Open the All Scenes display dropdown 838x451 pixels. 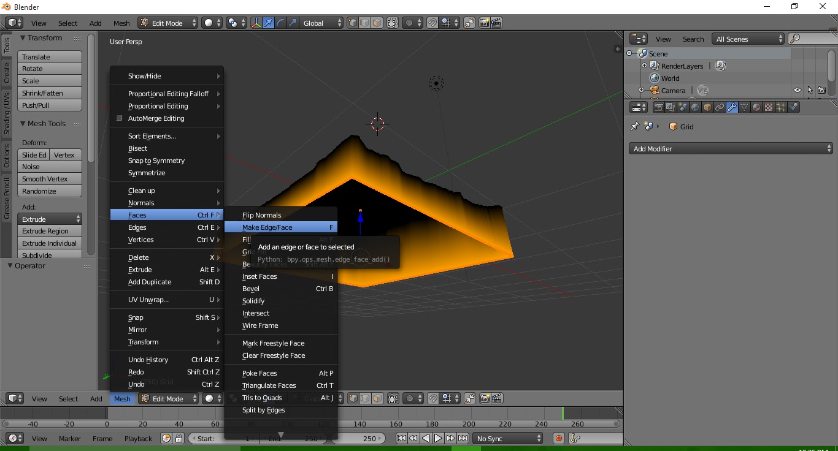[748, 39]
